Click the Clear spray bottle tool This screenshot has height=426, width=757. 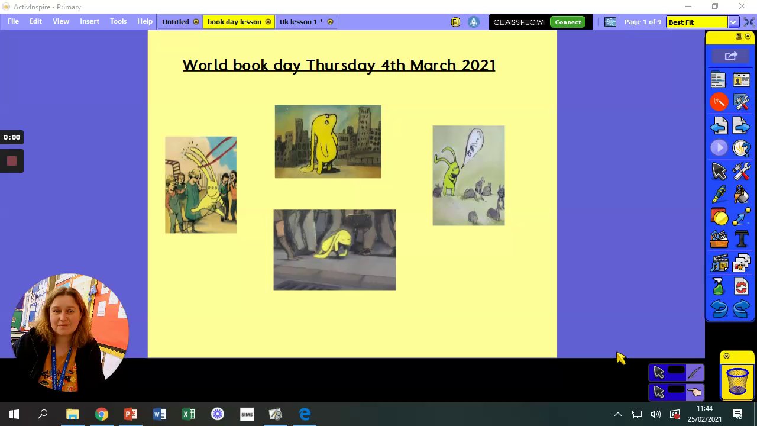click(x=719, y=287)
